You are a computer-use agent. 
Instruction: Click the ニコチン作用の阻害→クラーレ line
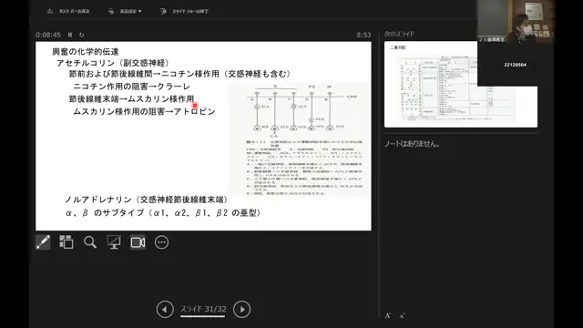point(131,87)
